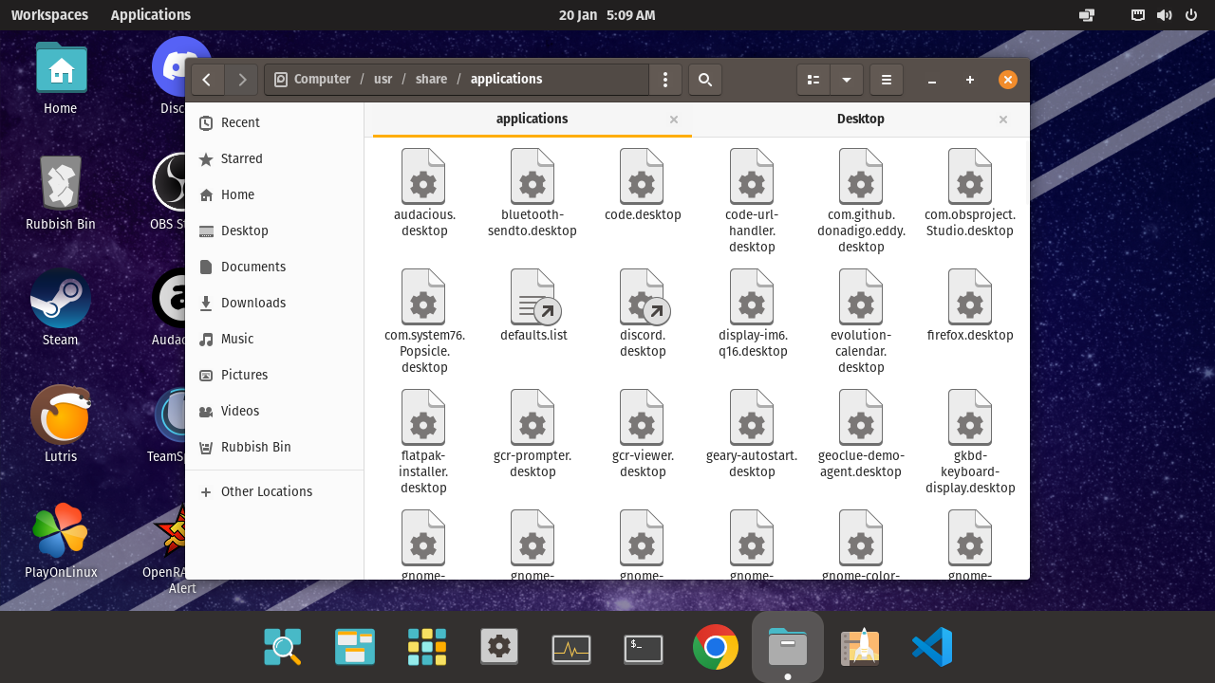Viewport: 1215px width, 683px height.
Task: Open the Applications menu in top bar
Action: click(150, 15)
